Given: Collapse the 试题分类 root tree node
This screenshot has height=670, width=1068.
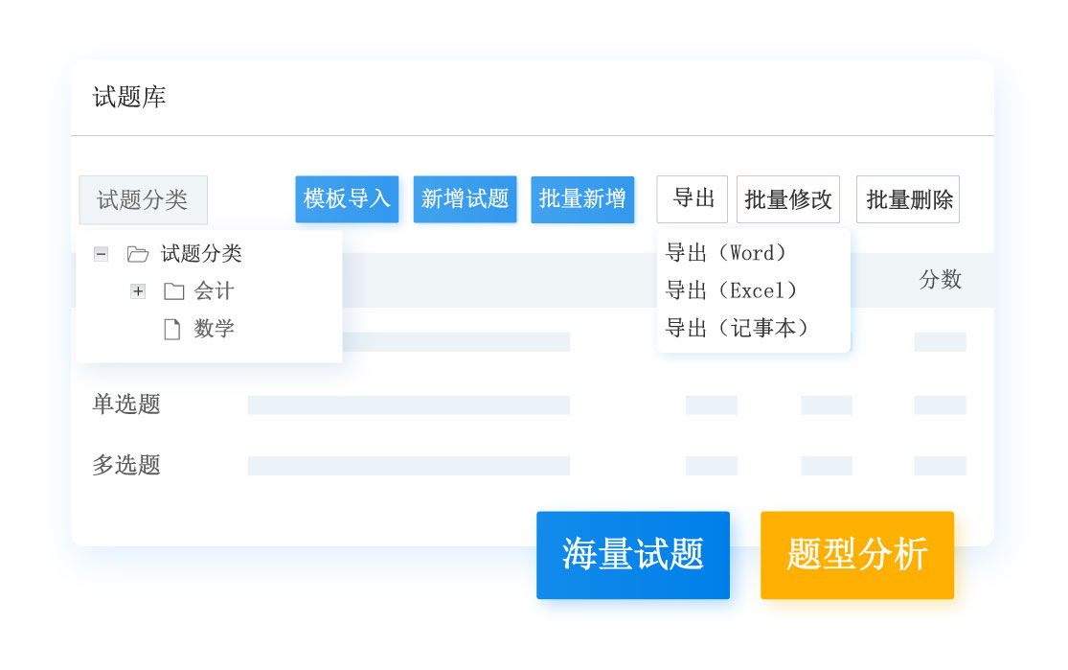Looking at the screenshot, I should click(x=101, y=254).
